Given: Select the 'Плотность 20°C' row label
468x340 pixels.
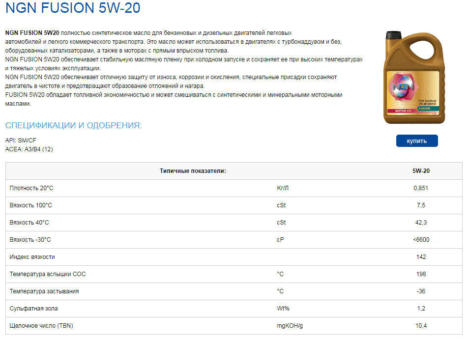Looking at the screenshot, I should coord(31,188).
